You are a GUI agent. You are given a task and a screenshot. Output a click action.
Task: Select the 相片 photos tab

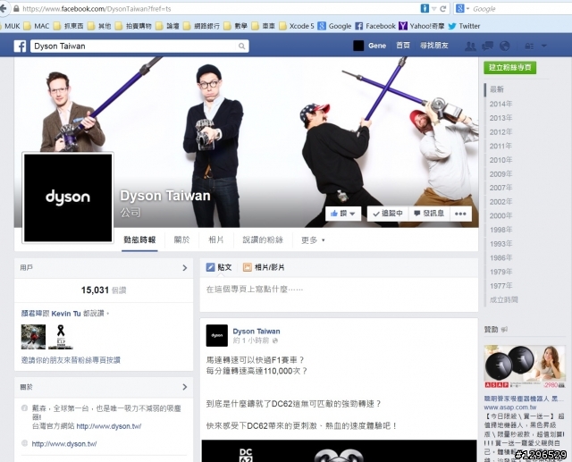click(215, 239)
